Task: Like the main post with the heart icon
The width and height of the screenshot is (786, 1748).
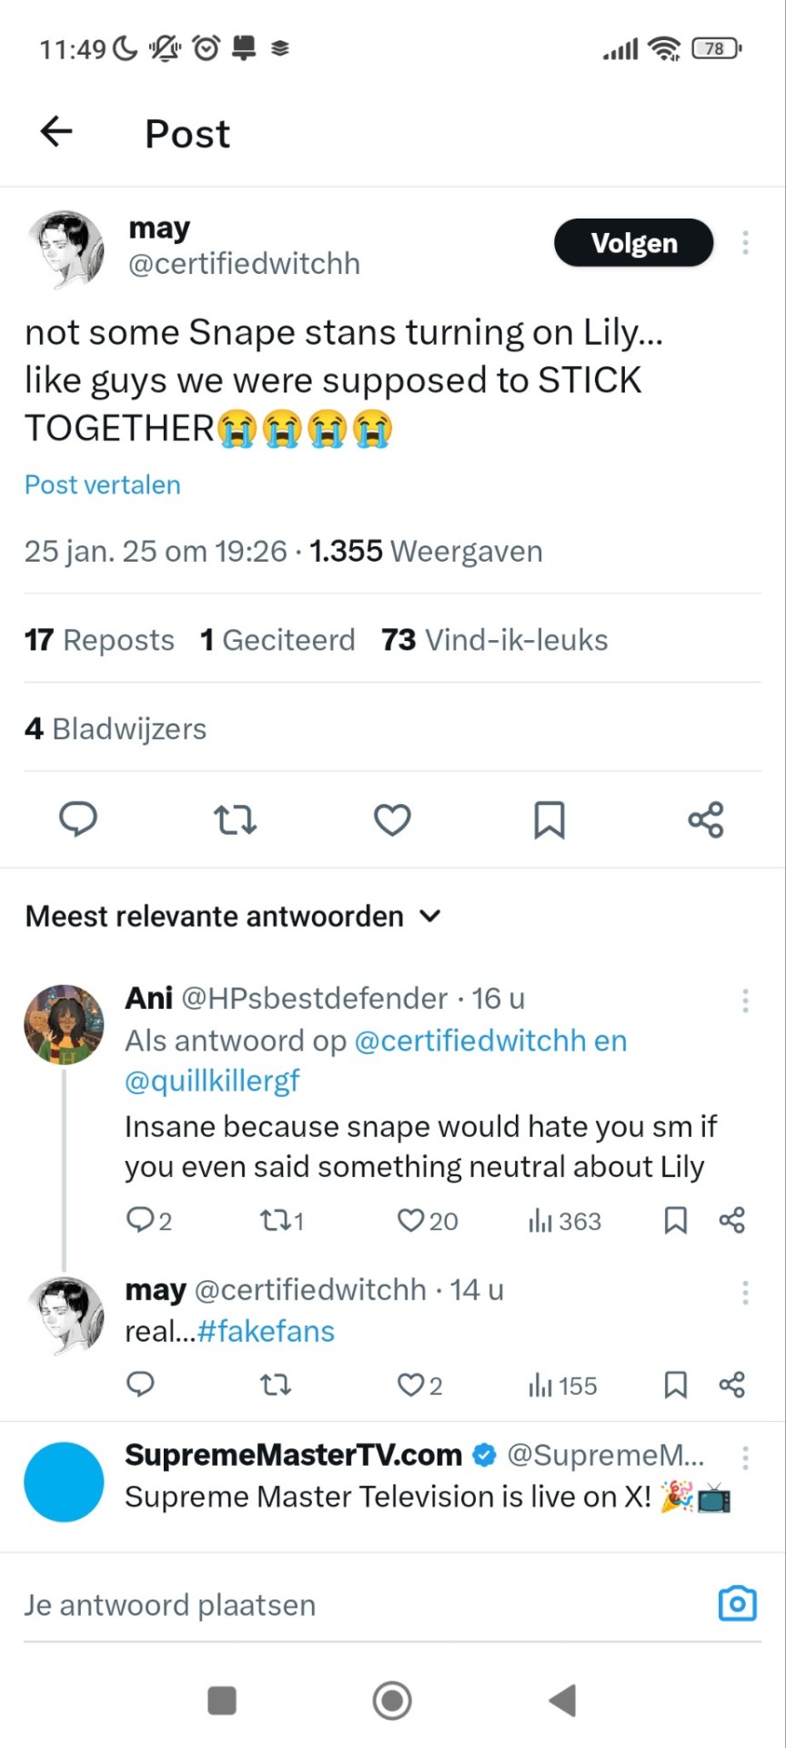Action: click(x=392, y=819)
